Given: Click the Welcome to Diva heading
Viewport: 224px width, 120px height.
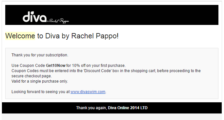Looking at the screenshot, I should [x=62, y=36].
